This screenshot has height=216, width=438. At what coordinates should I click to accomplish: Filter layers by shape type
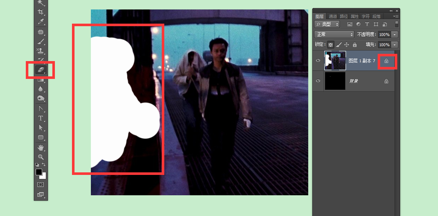coord(376,24)
